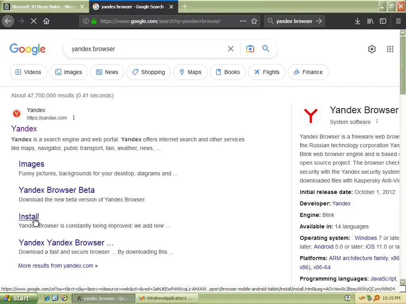
Task: Open the Firefox hamburger menu
Action: tap(398, 21)
